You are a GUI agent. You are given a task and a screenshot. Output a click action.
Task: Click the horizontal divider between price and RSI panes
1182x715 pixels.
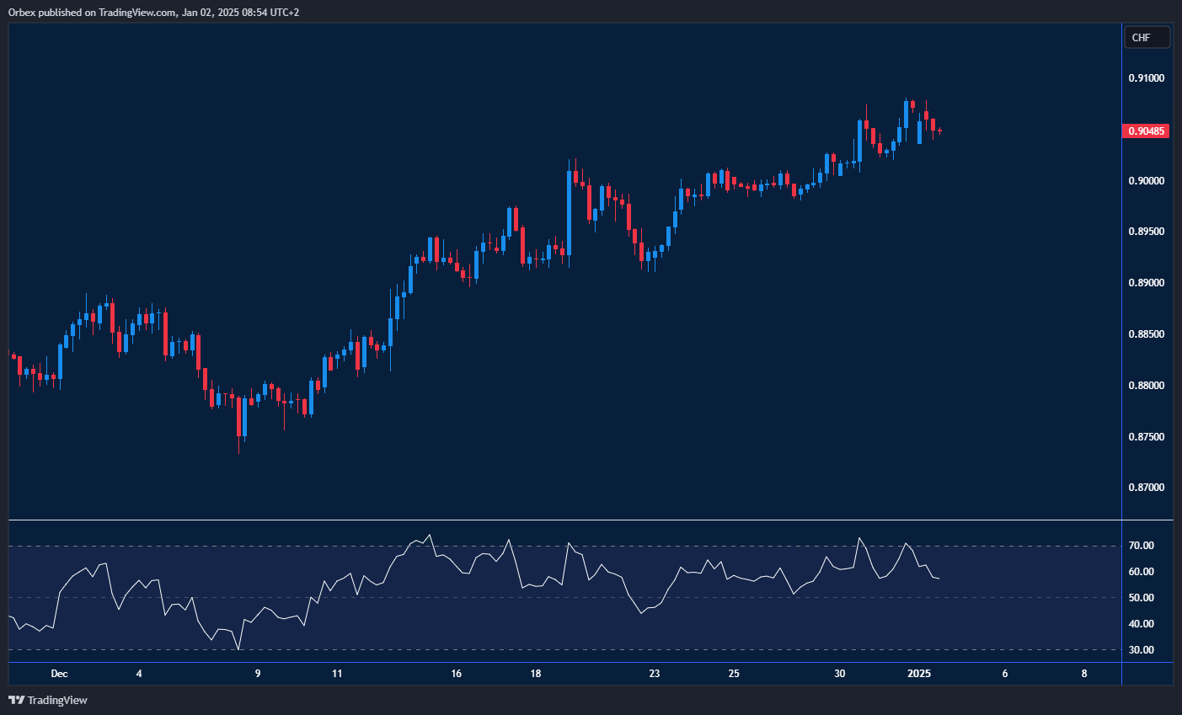pos(564,520)
